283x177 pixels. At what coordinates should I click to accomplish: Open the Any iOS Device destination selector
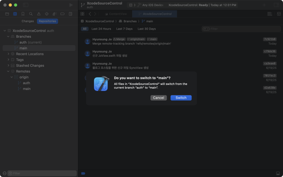(x=153, y=5)
